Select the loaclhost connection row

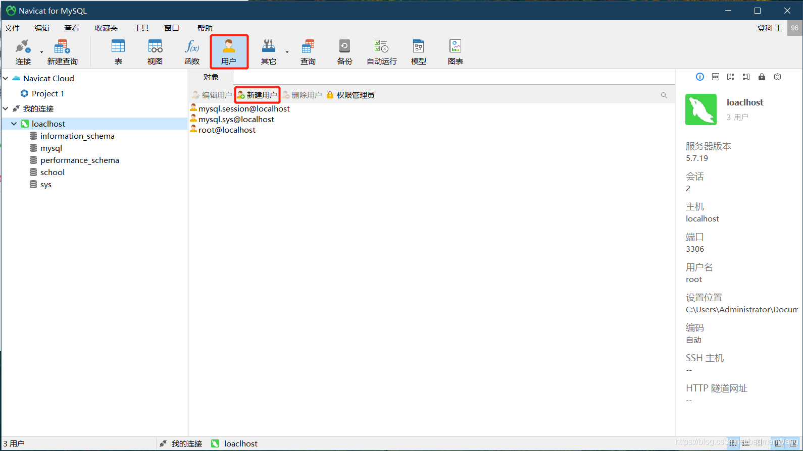(94, 124)
